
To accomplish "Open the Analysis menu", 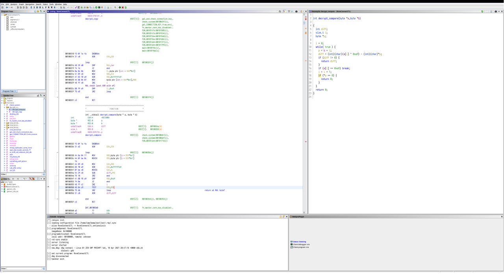I will (14, 4).
